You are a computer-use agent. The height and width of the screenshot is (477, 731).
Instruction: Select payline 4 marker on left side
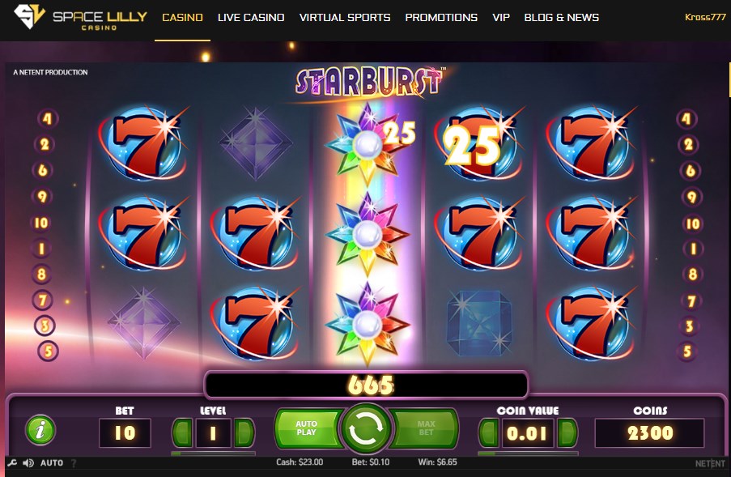click(47, 118)
